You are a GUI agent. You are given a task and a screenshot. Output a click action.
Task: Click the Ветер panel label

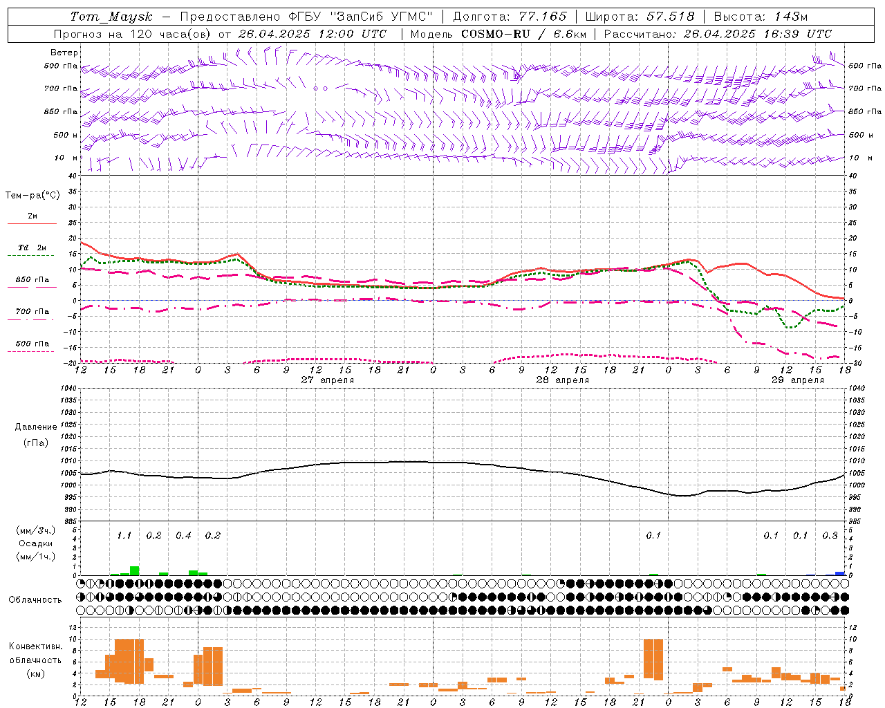click(x=64, y=53)
